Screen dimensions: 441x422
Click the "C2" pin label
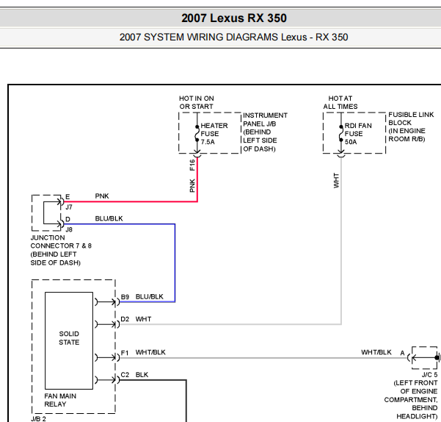click(x=125, y=375)
